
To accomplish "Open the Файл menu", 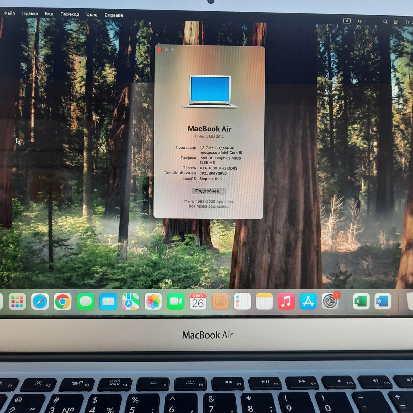I will coord(9,13).
